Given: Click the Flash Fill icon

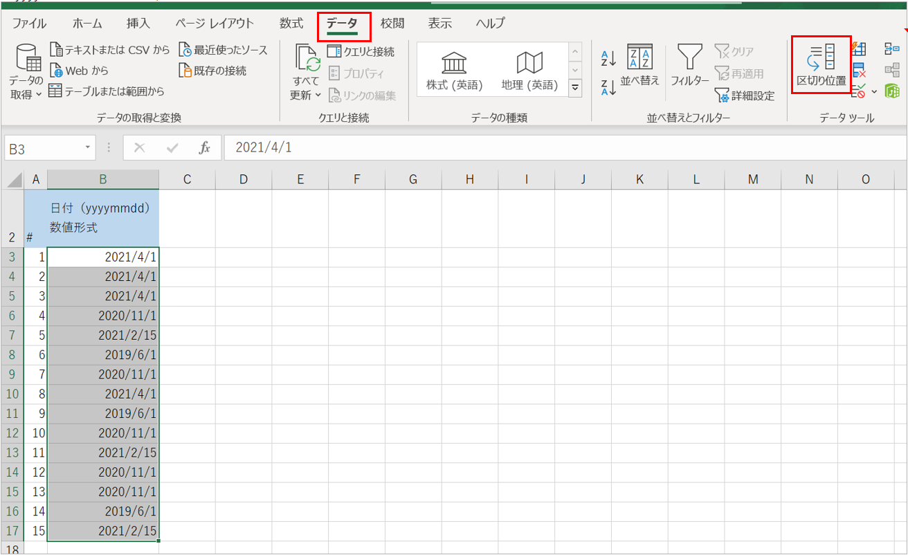Looking at the screenshot, I should 859,49.
